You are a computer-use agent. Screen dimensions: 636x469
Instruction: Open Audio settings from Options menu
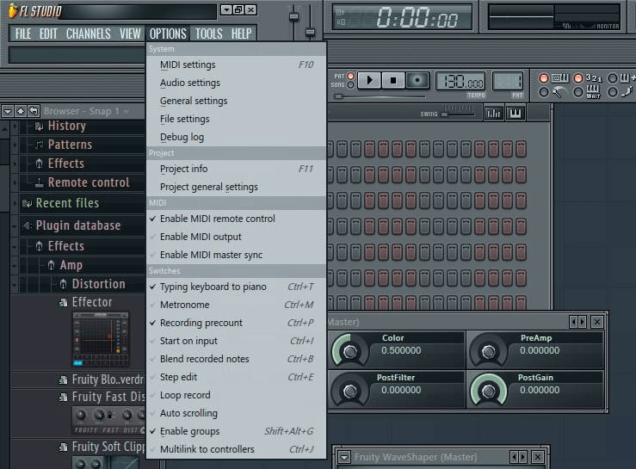click(189, 83)
